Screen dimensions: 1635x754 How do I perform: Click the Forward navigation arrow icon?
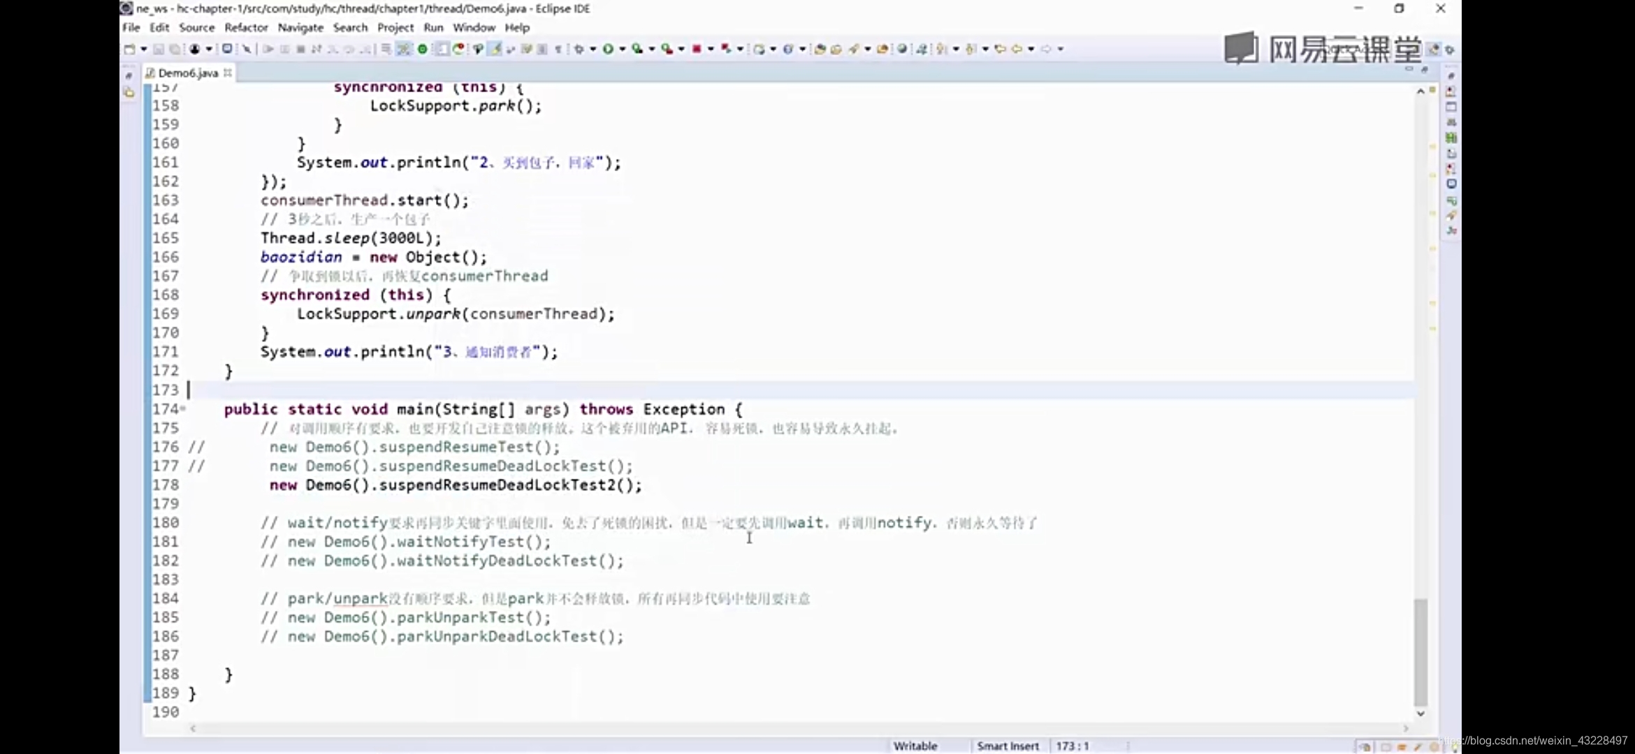click(1046, 49)
